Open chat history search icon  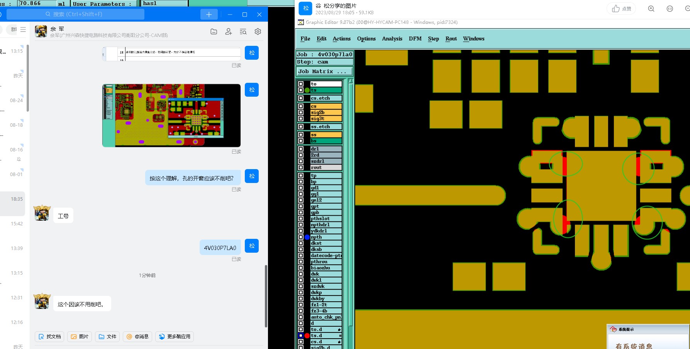pyautogui.click(x=243, y=32)
